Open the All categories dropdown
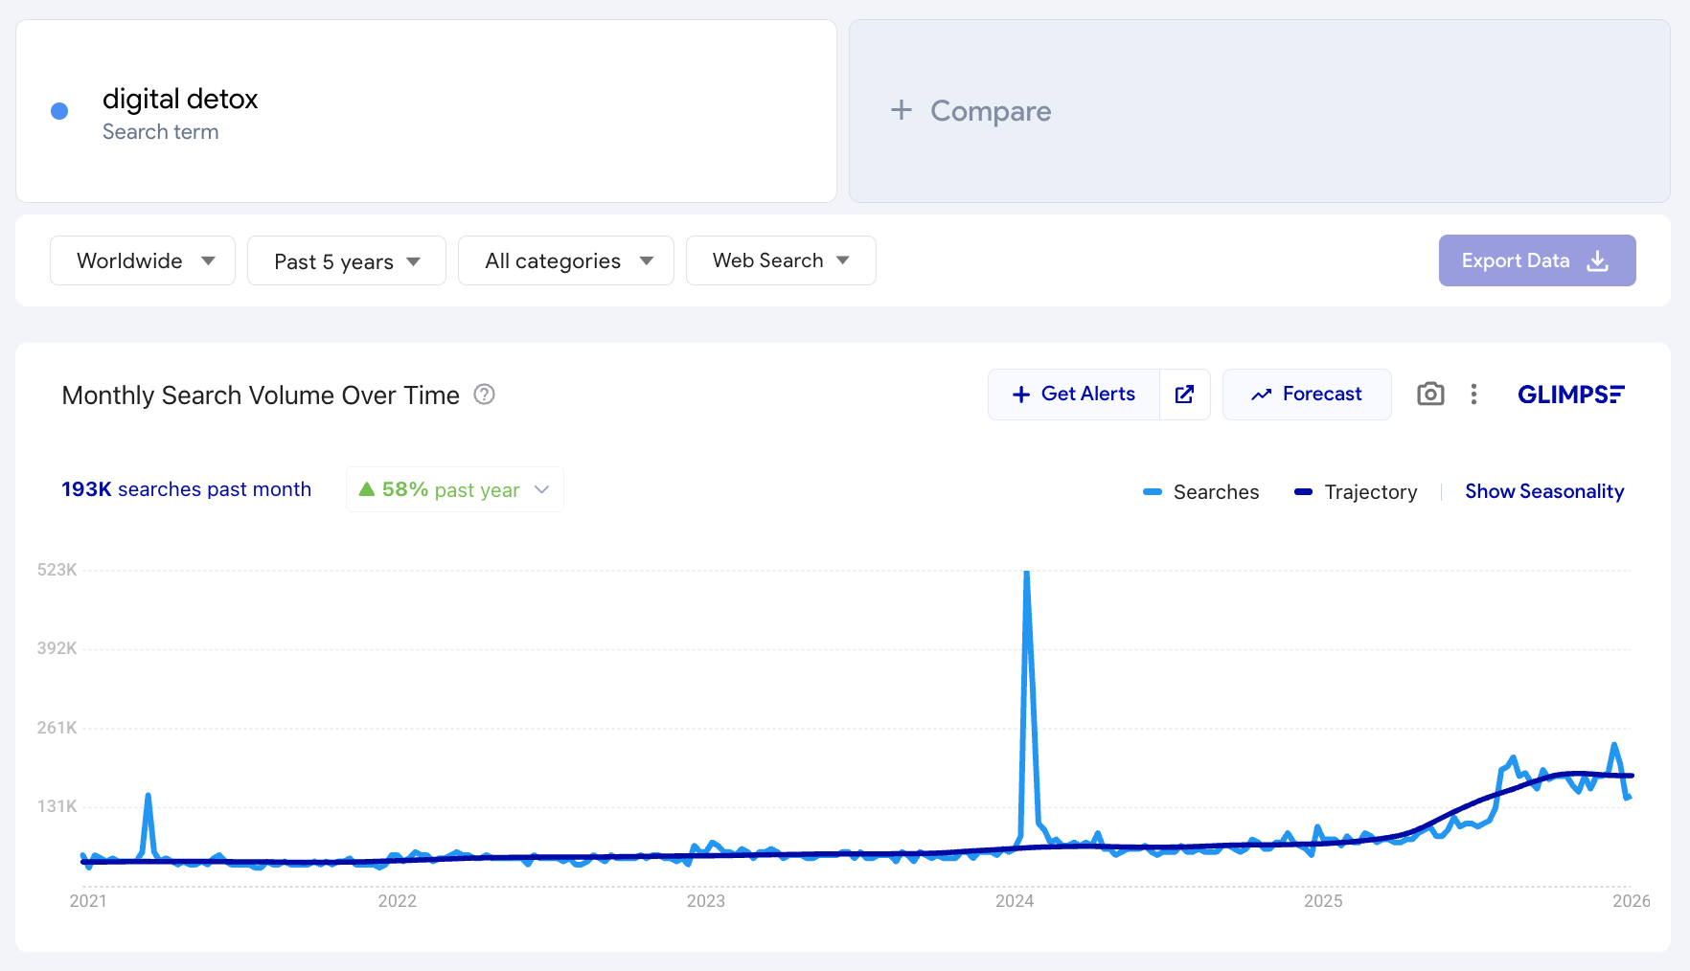Viewport: 1690px width, 971px height. click(566, 260)
